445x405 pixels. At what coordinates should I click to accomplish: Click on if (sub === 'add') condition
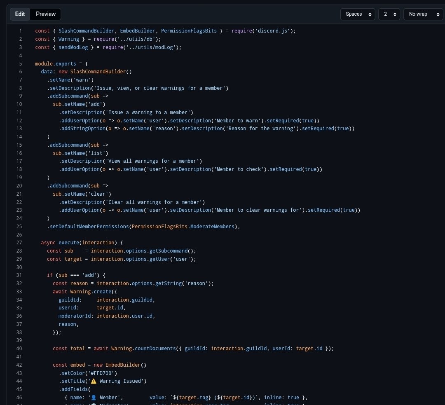pyautogui.click(x=76, y=275)
